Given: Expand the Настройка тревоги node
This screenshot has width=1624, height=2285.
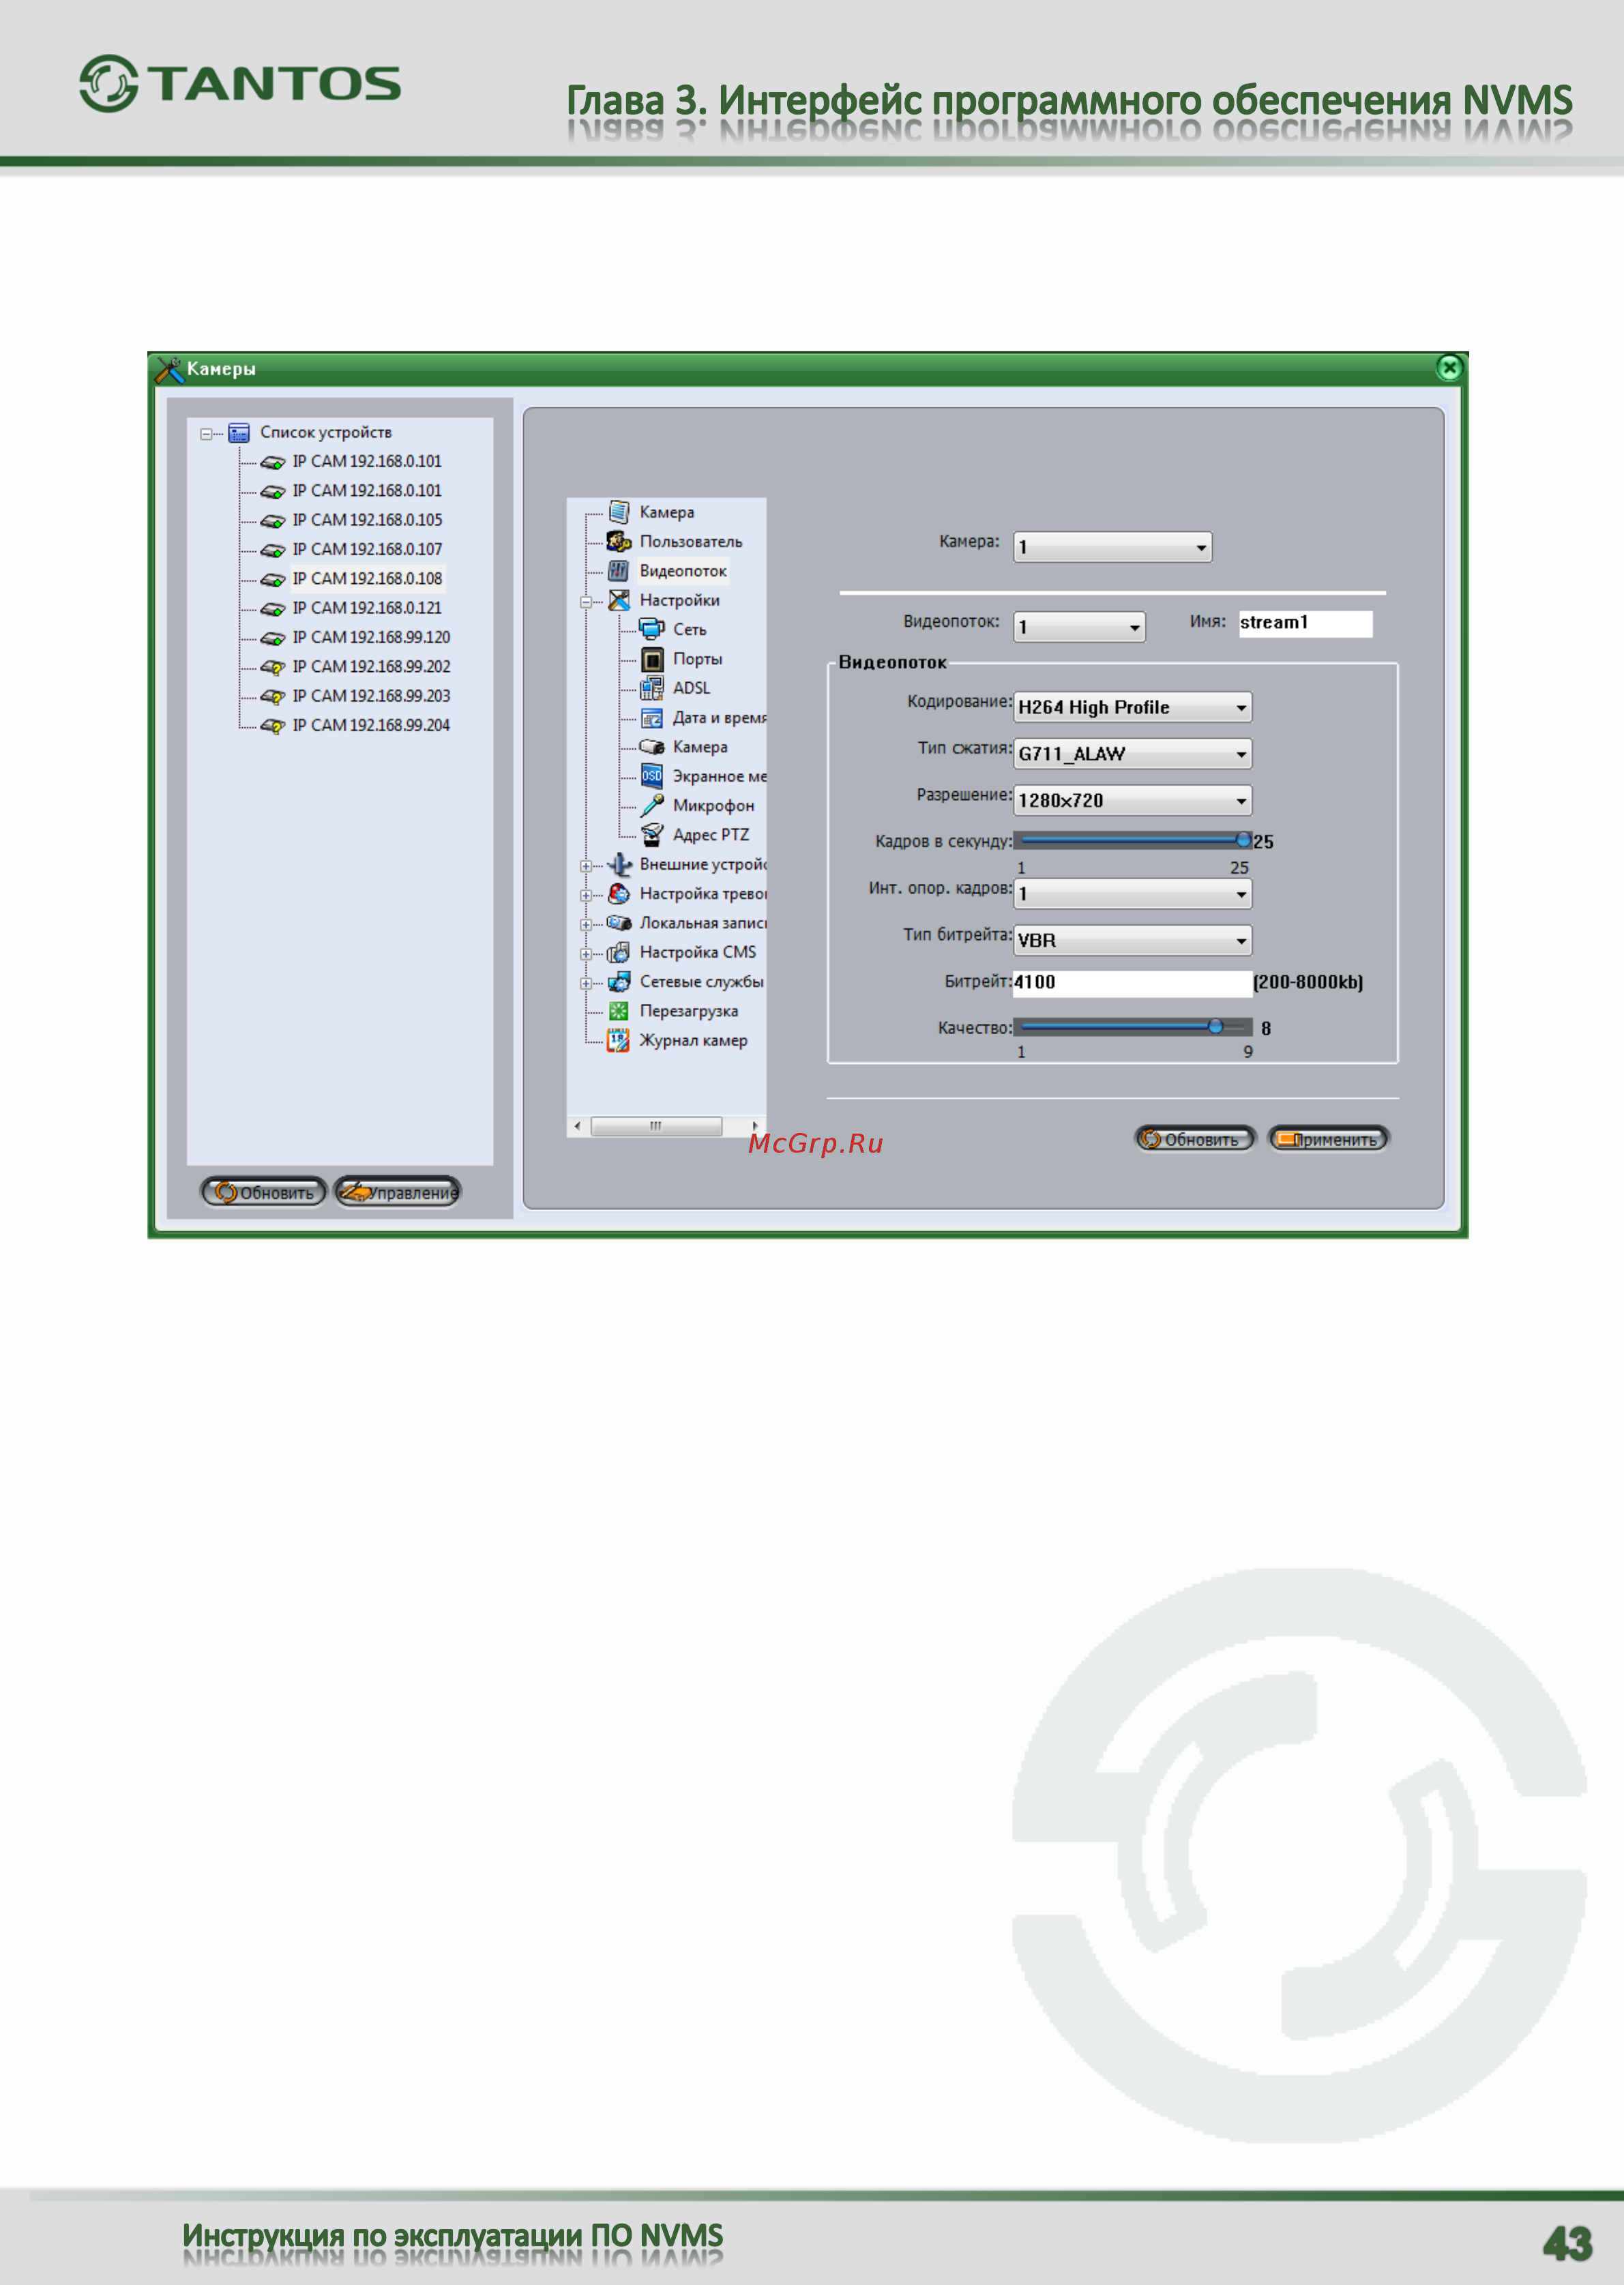Looking at the screenshot, I should tap(586, 895).
